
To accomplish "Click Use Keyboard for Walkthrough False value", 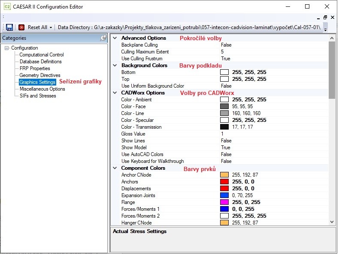I will 226,161.
